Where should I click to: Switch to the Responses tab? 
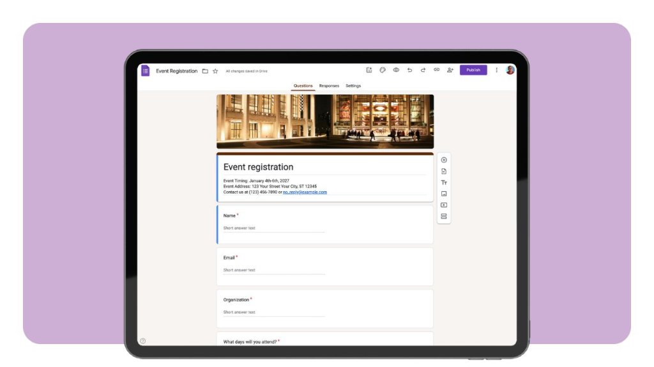tap(329, 85)
